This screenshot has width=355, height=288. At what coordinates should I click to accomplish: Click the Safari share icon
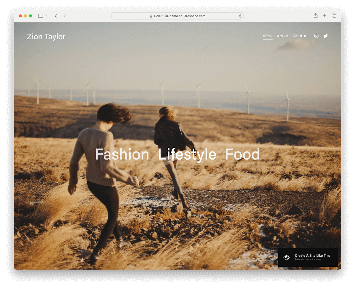316,16
